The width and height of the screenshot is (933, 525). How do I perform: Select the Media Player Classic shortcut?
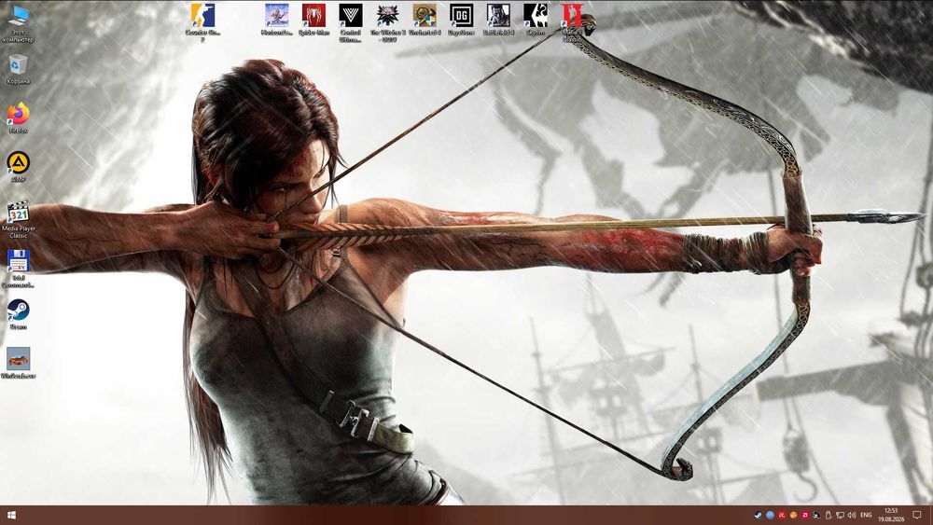[19, 220]
